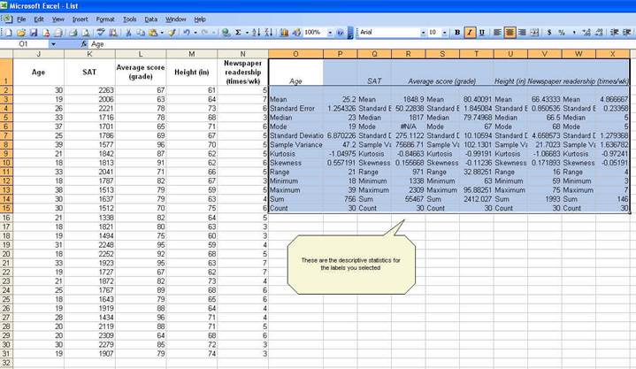Toggle Bold formatting
Viewport: 636px width, 369px height.
click(457, 32)
